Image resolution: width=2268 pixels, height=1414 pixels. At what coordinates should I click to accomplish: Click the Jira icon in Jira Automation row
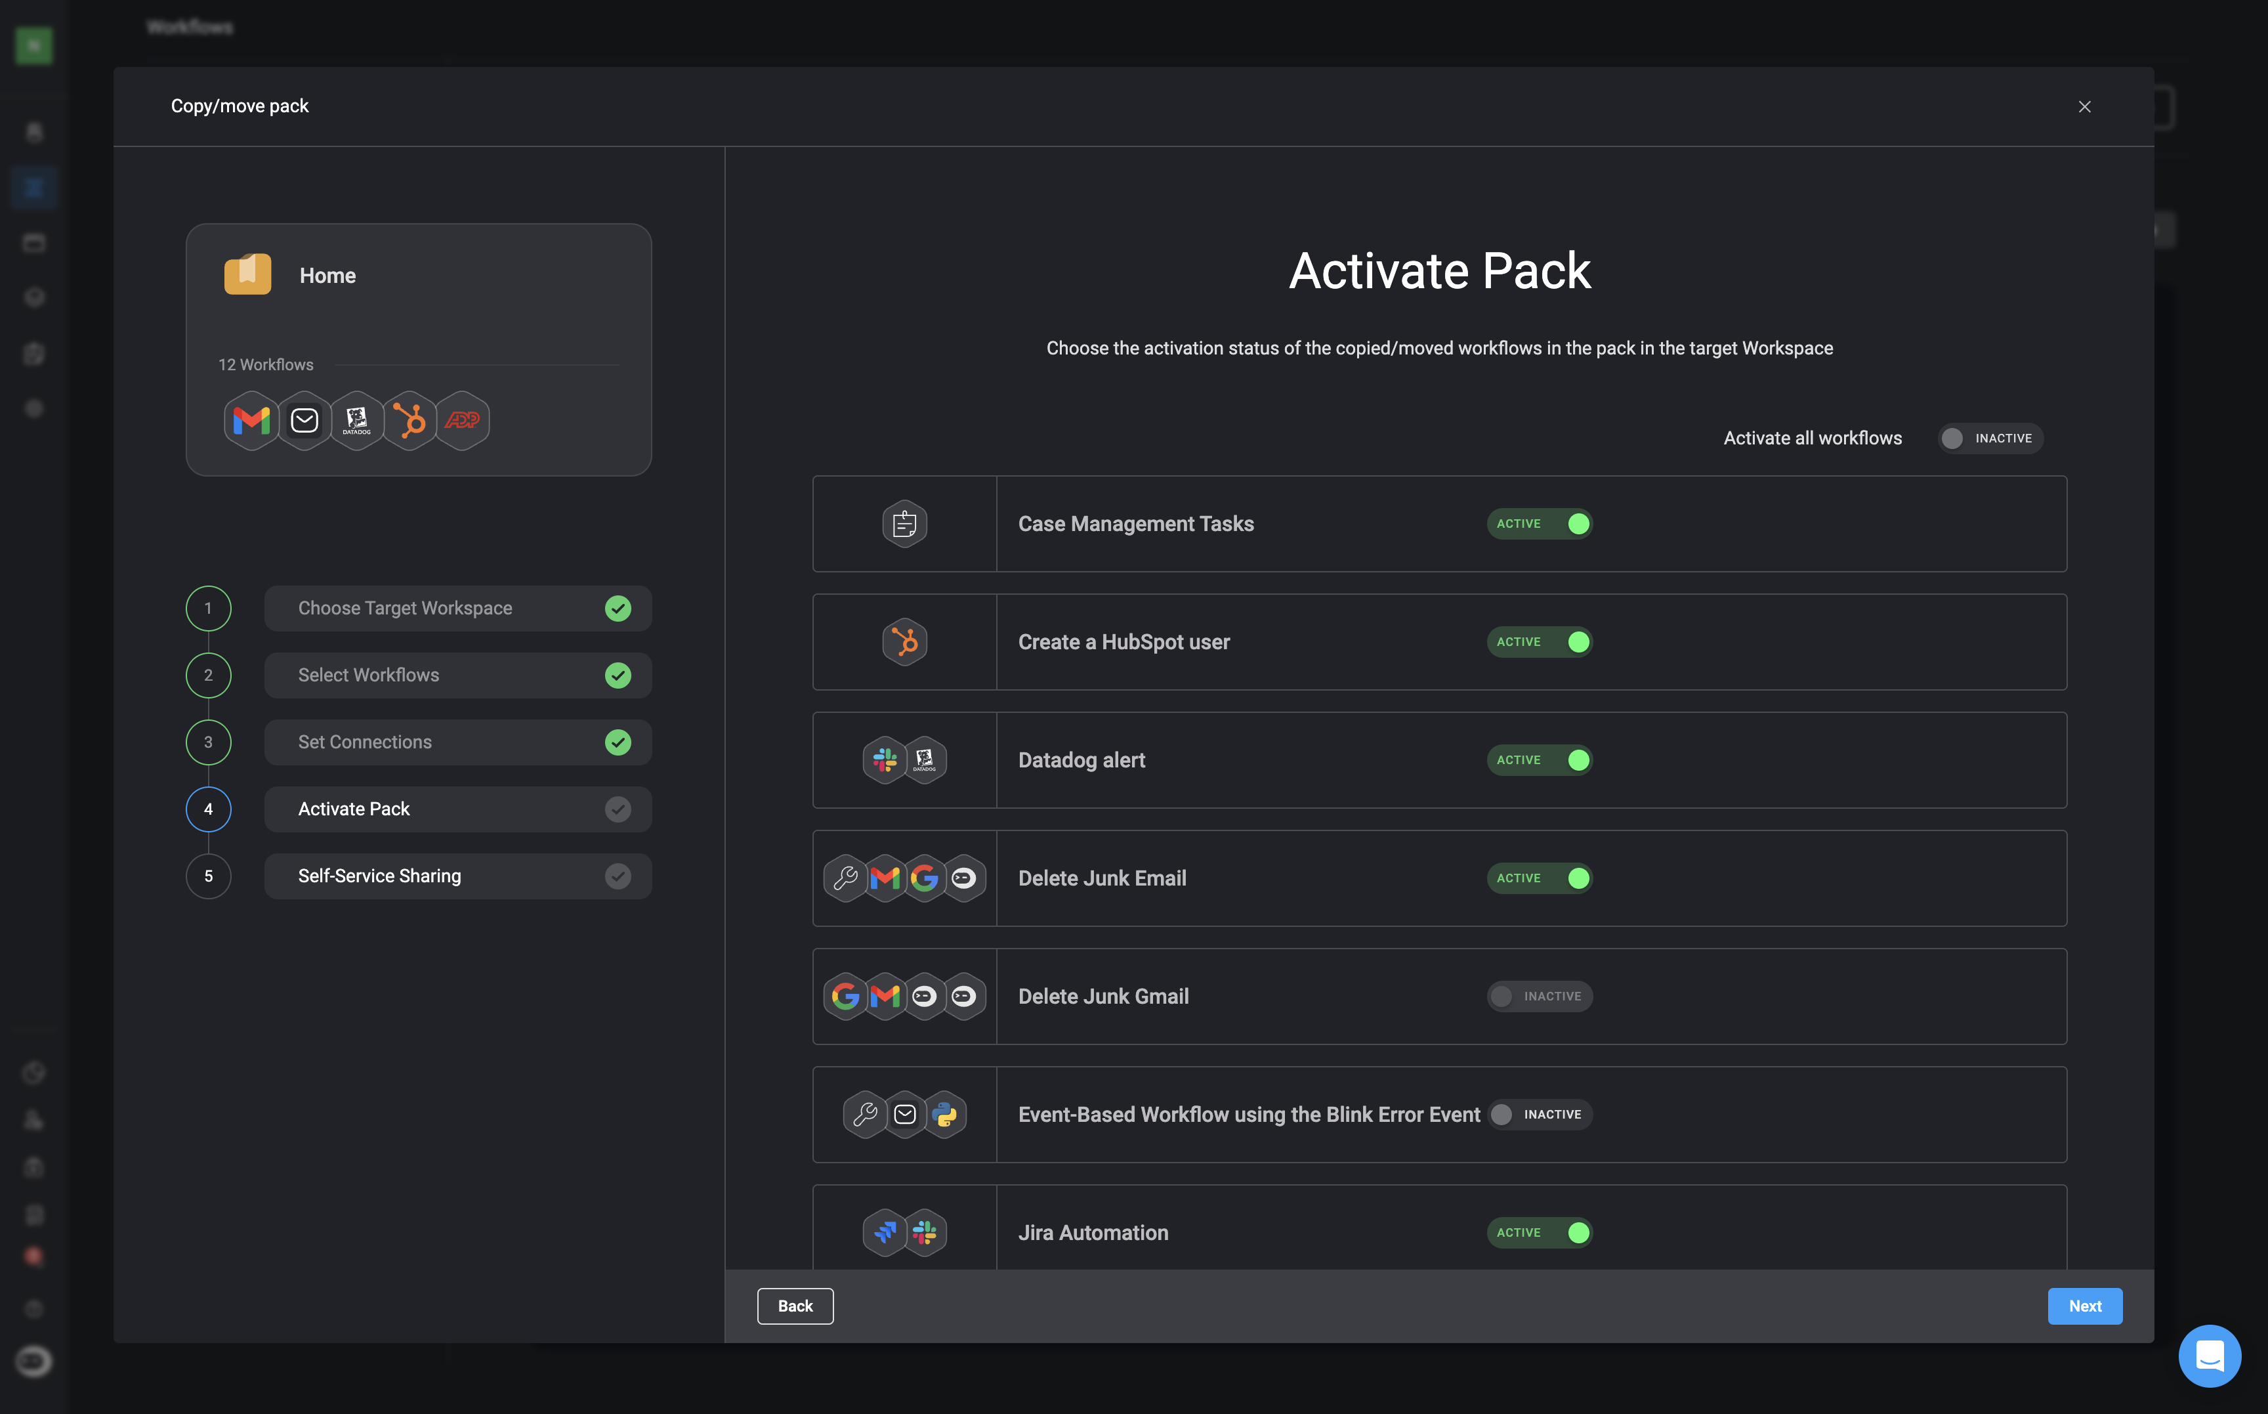[x=885, y=1233]
